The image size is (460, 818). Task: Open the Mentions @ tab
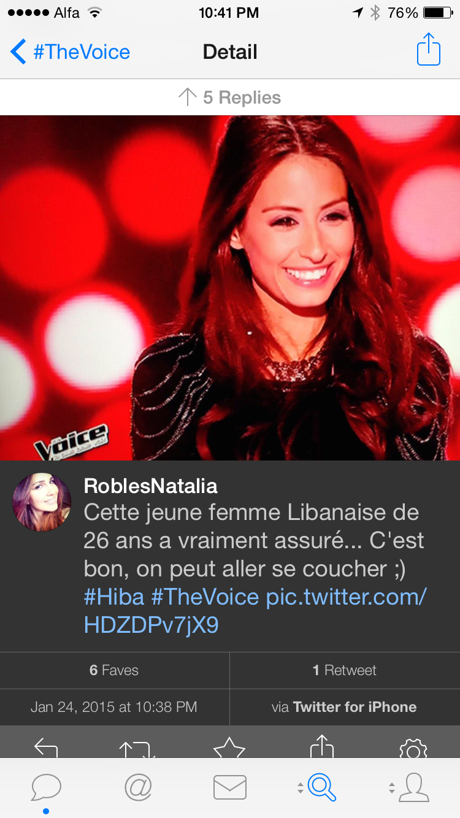pyautogui.click(x=138, y=787)
